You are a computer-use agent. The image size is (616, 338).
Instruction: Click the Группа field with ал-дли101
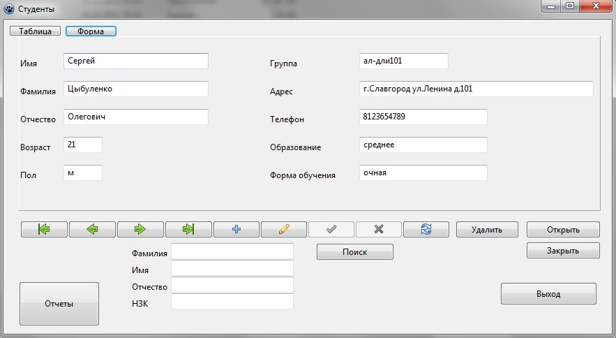(x=403, y=61)
